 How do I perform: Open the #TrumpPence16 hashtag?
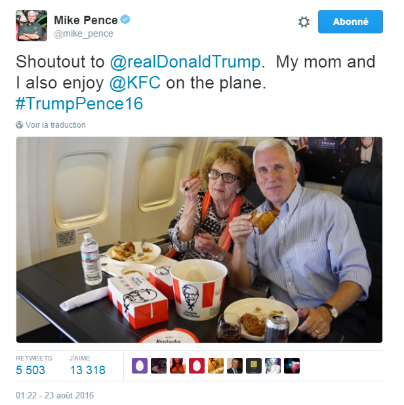(x=79, y=104)
